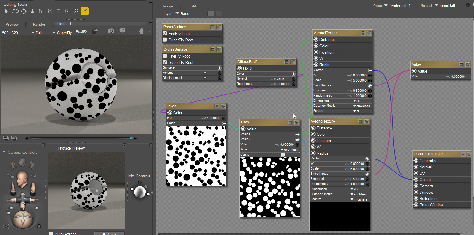
Task: Enable FireFly Root in PoserSurface node
Action: point(165,34)
